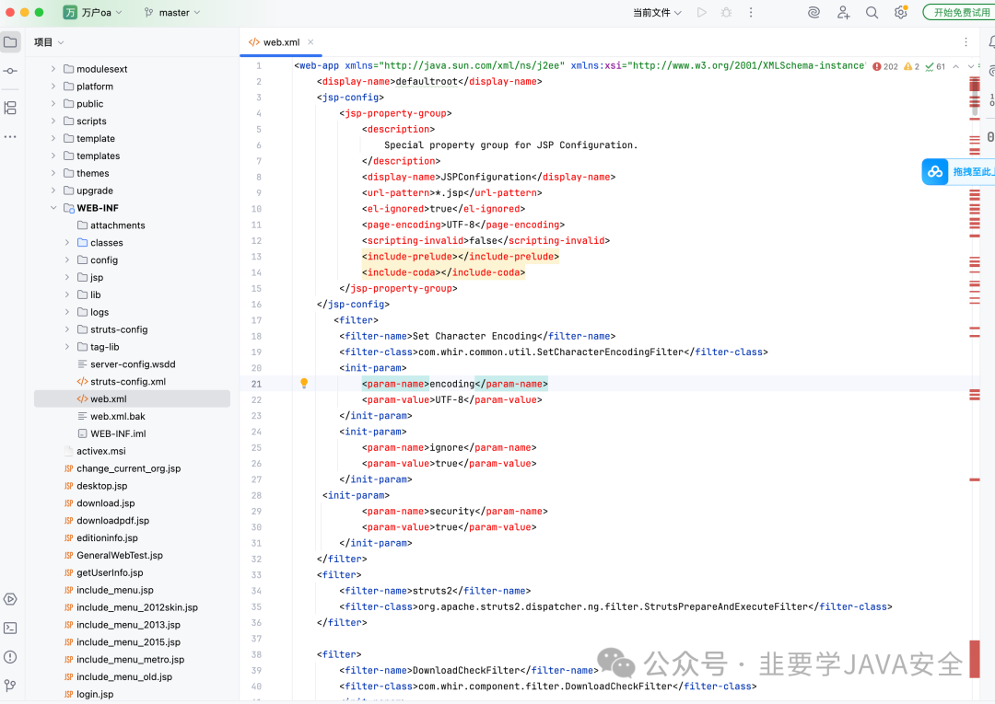
Task: Open the master branch dropdown
Action: [172, 12]
